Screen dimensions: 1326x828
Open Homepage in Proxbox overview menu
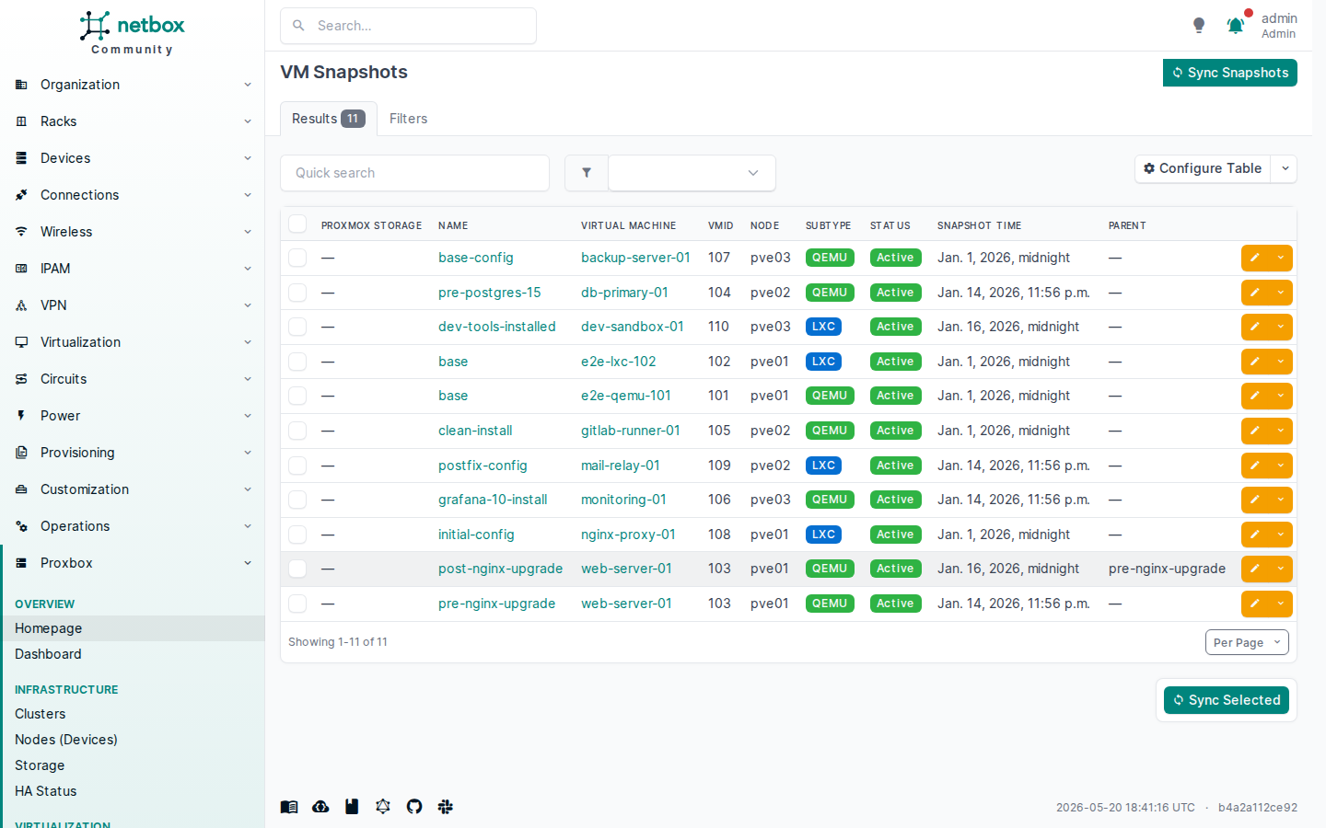pos(133,628)
